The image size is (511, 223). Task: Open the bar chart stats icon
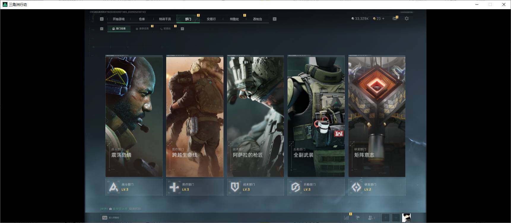tap(346, 218)
